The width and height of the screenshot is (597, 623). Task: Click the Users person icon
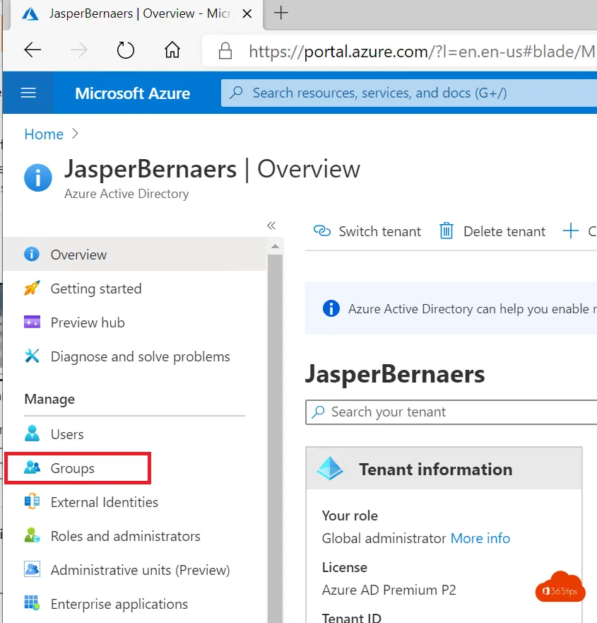32,433
